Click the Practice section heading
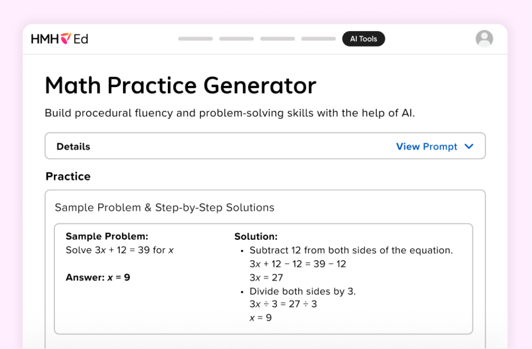This screenshot has width=532, height=349. [68, 176]
